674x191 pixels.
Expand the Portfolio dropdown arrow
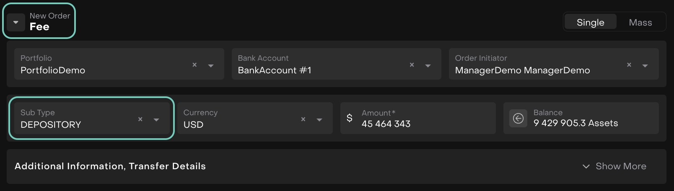(211, 66)
